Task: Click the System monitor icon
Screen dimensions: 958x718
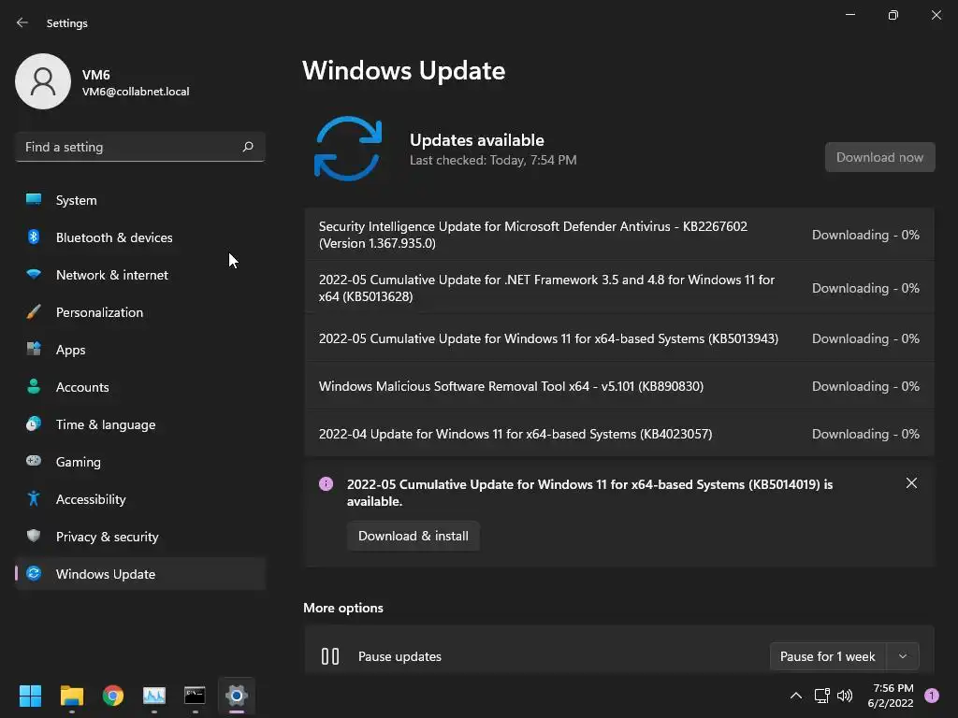Action: pos(34,200)
